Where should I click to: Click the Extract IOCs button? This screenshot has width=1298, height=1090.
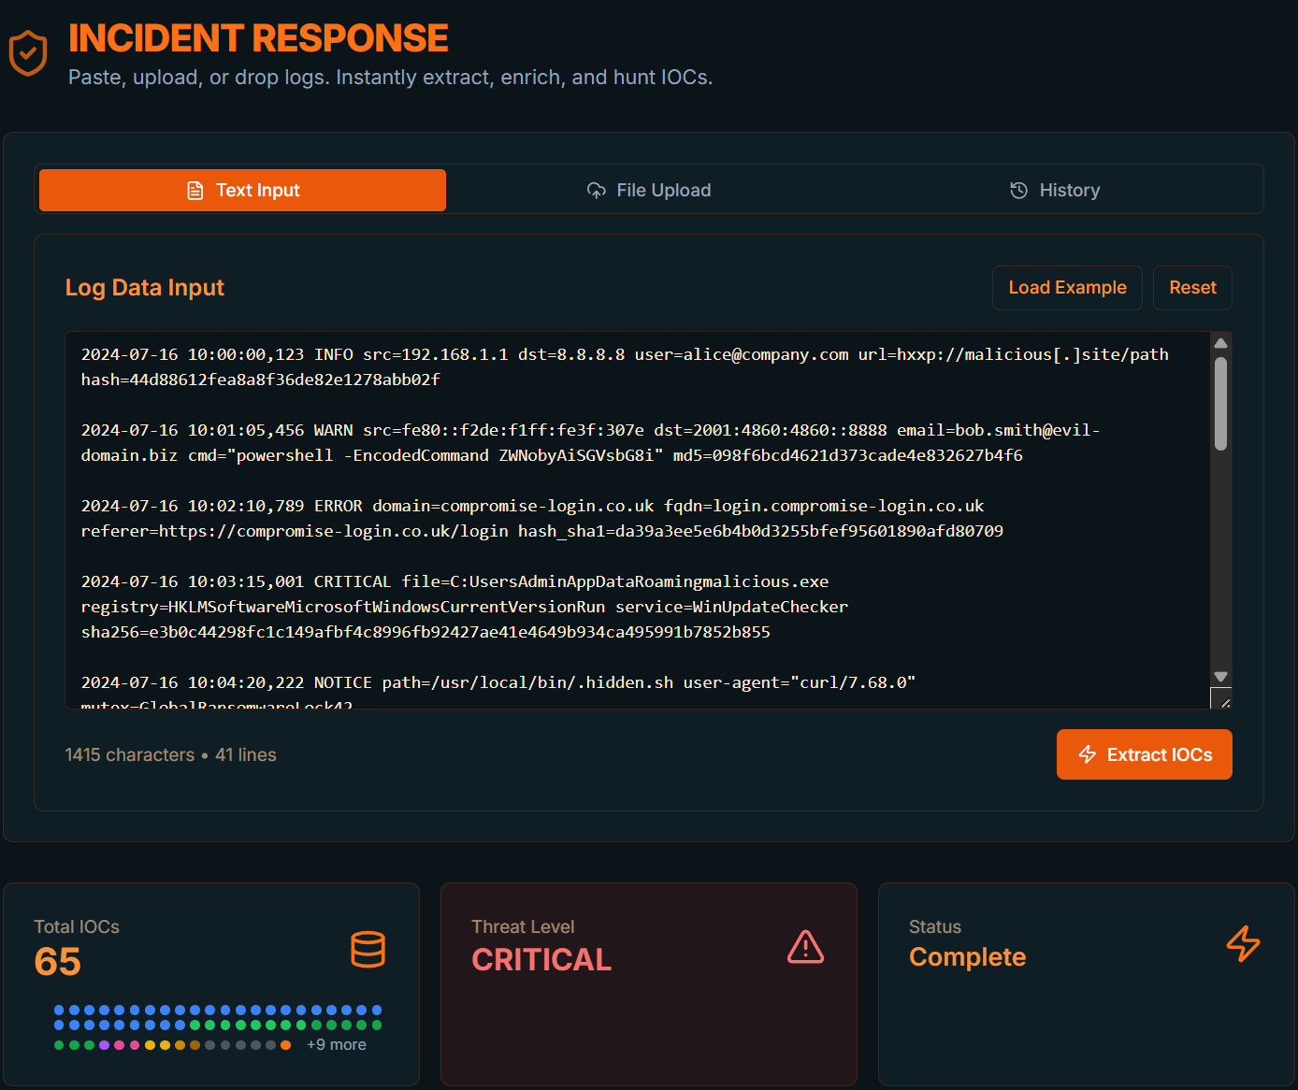pyautogui.click(x=1145, y=754)
